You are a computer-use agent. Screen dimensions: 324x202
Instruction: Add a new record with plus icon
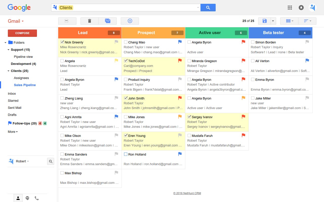pos(130,21)
